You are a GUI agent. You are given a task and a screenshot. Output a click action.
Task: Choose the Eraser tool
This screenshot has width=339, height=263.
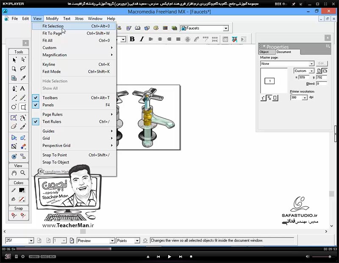14,127
